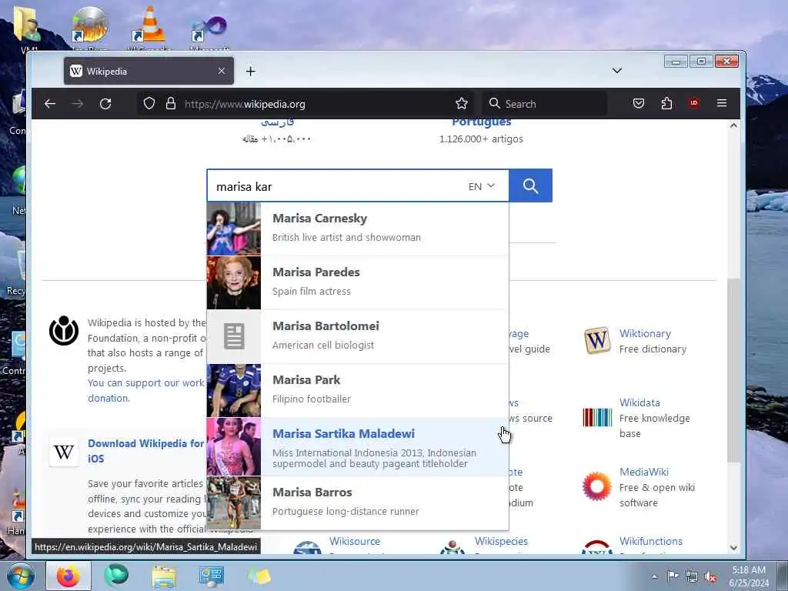
Task: Open the Wikifunctions link
Action: 651,541
